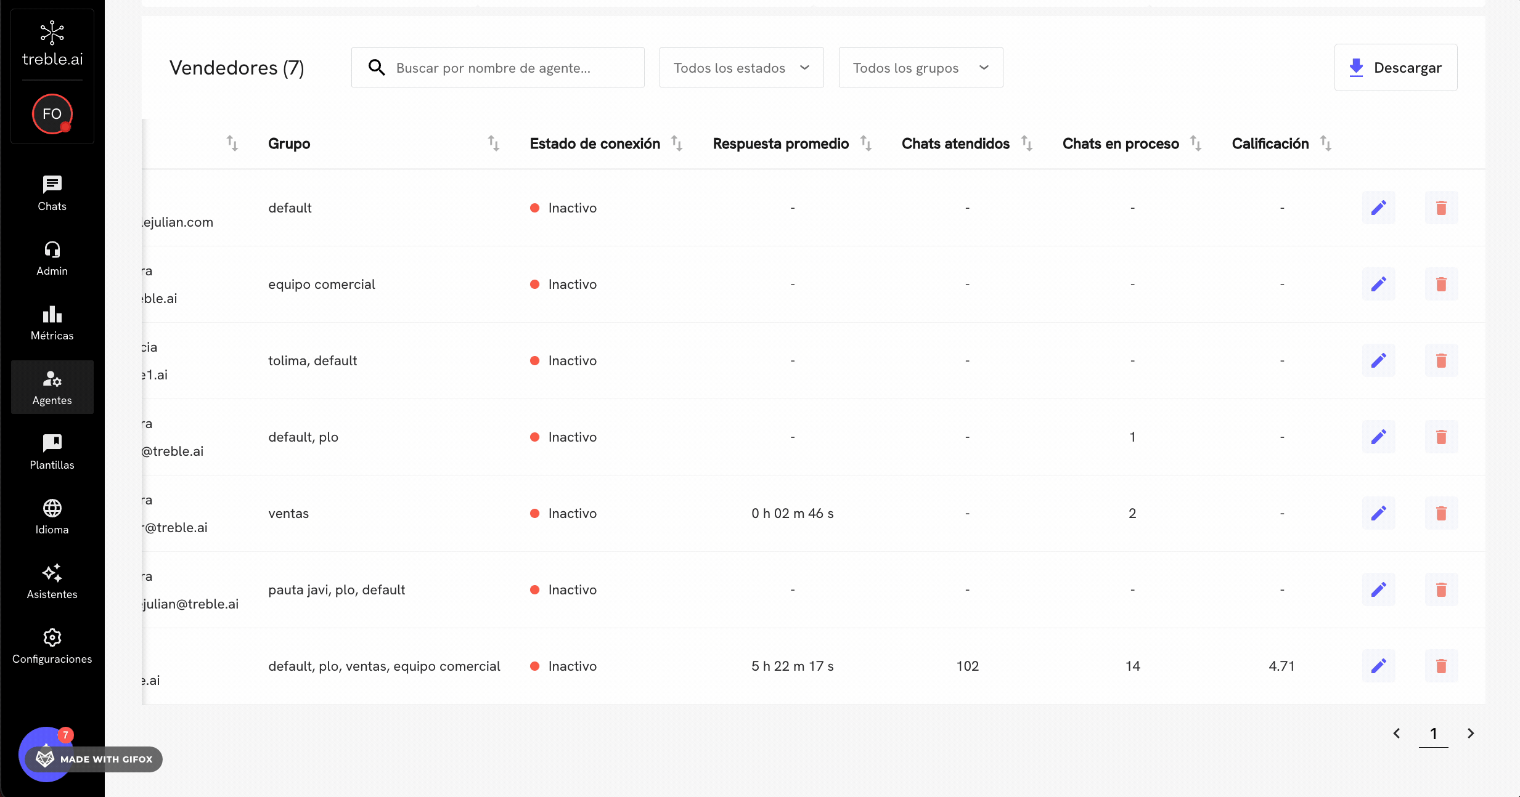
Task: Sort by Calificación column
Action: [1326, 144]
